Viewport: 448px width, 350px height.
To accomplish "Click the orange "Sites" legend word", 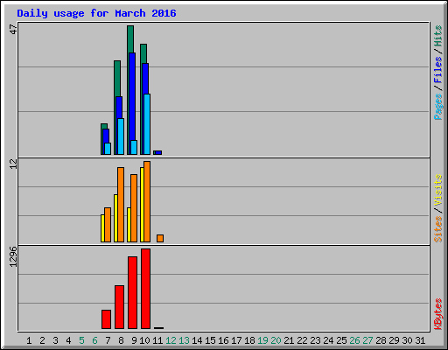I will pos(438,229).
